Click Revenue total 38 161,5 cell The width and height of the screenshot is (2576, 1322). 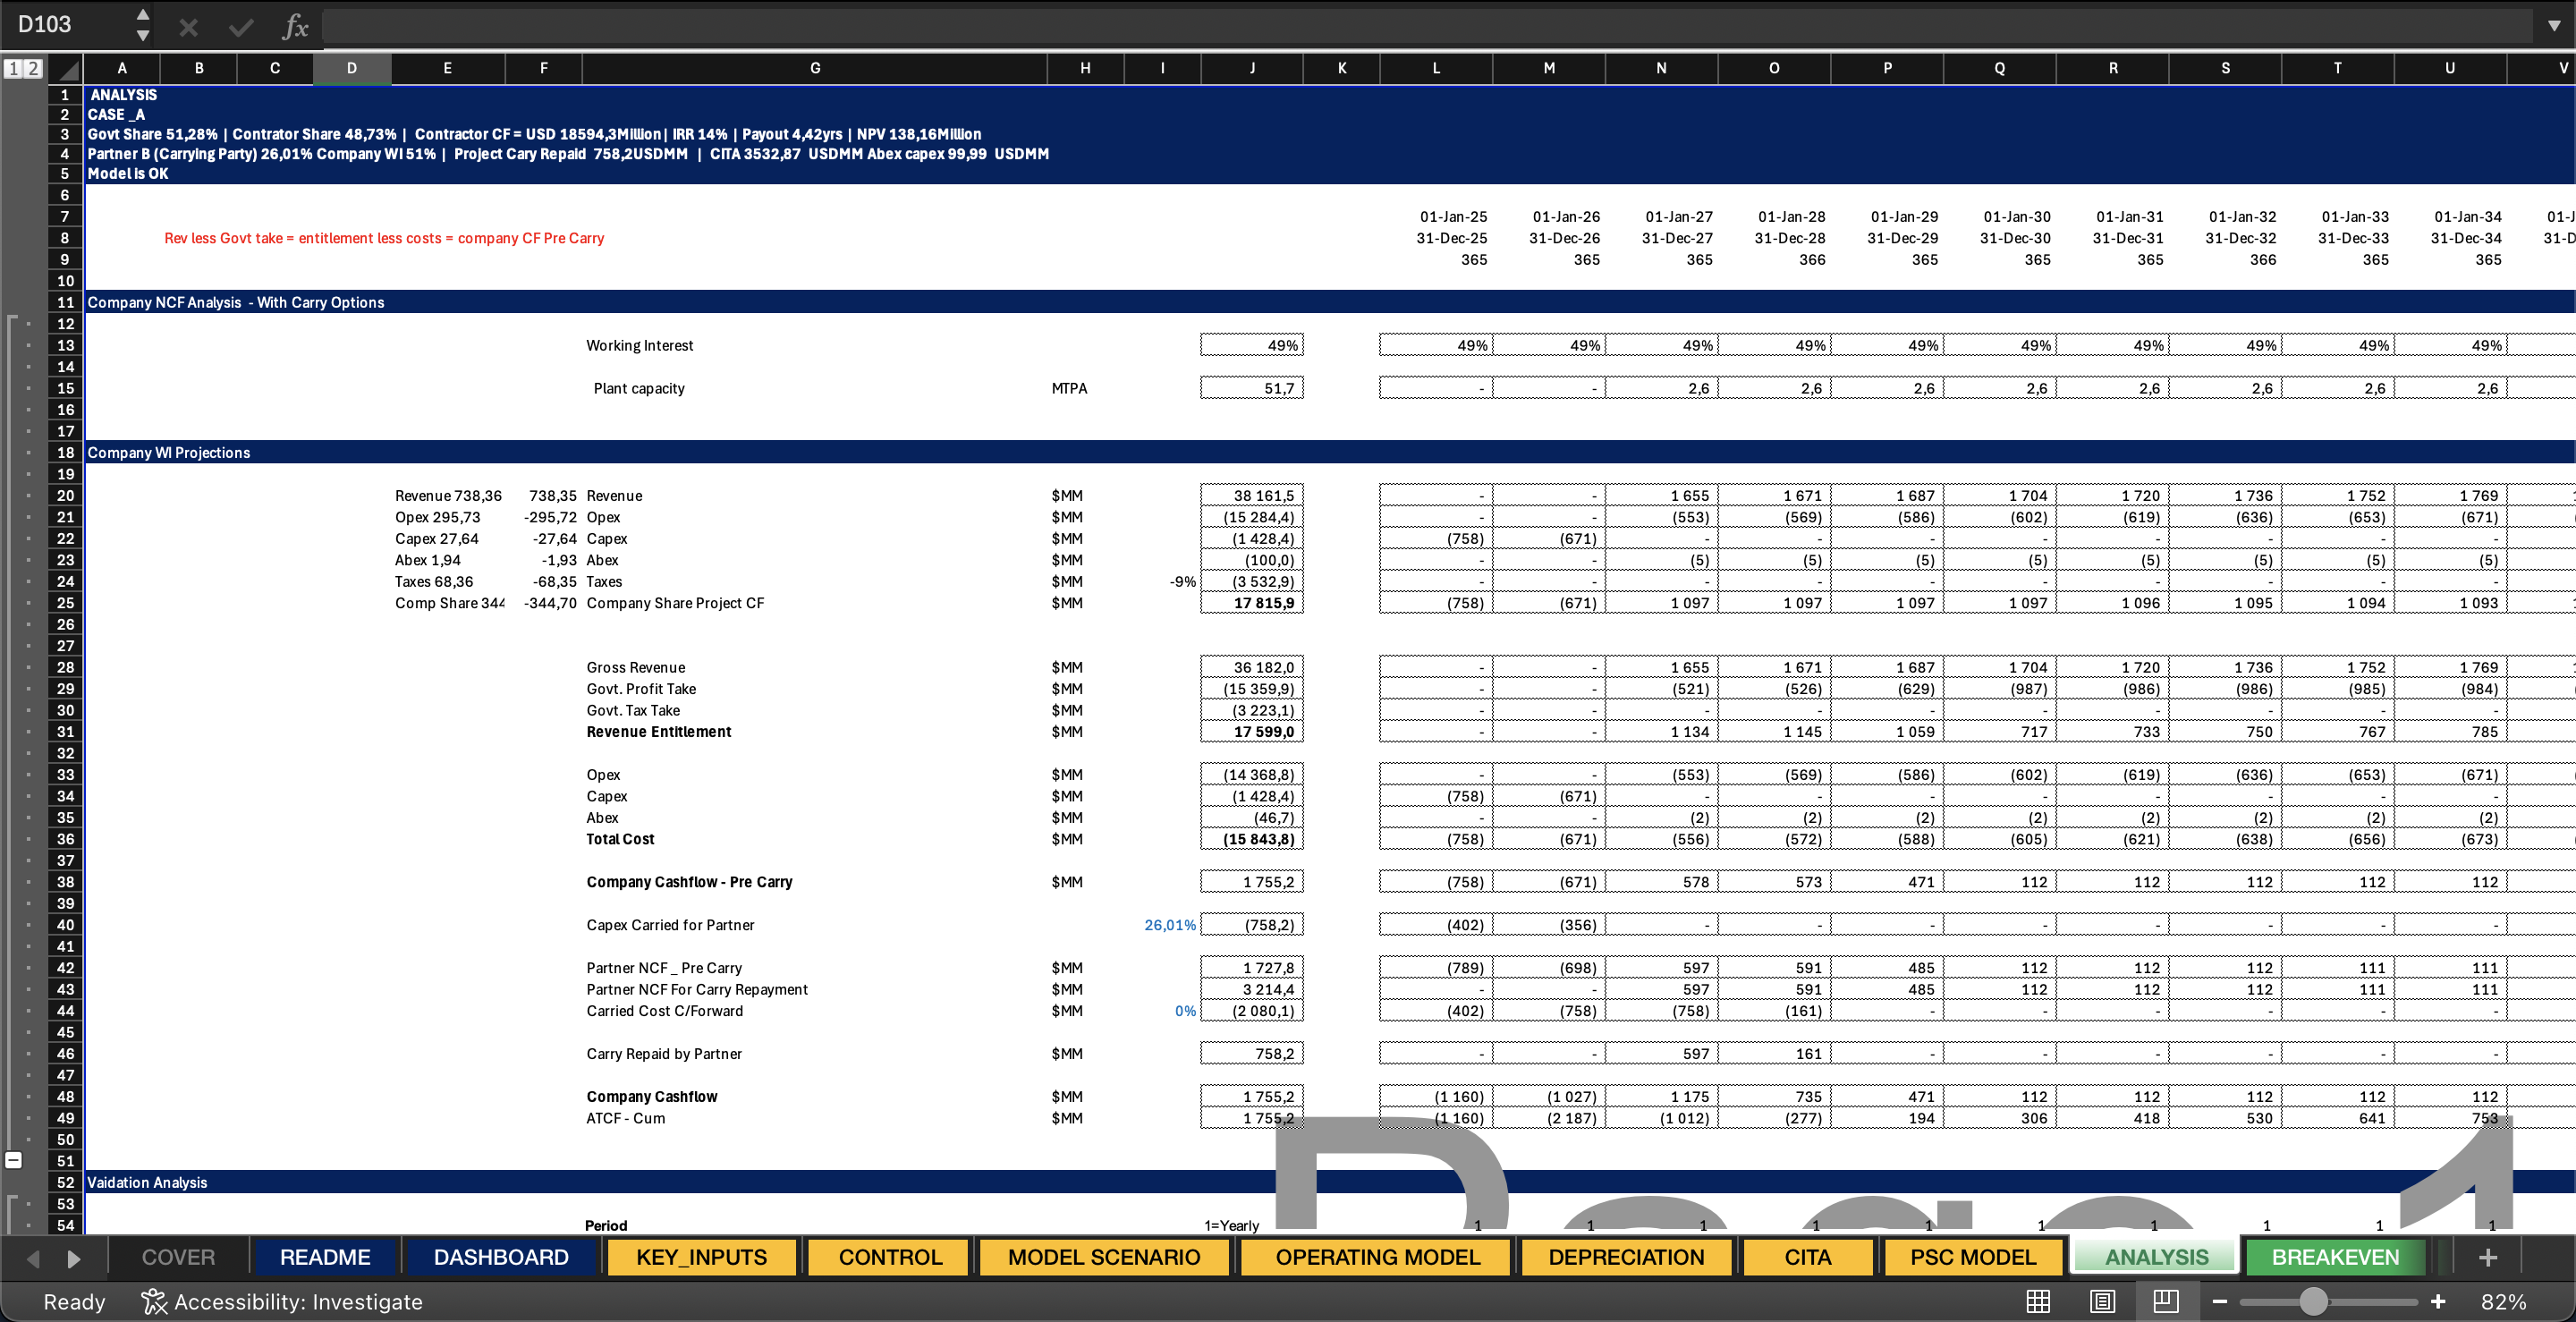1252,495
